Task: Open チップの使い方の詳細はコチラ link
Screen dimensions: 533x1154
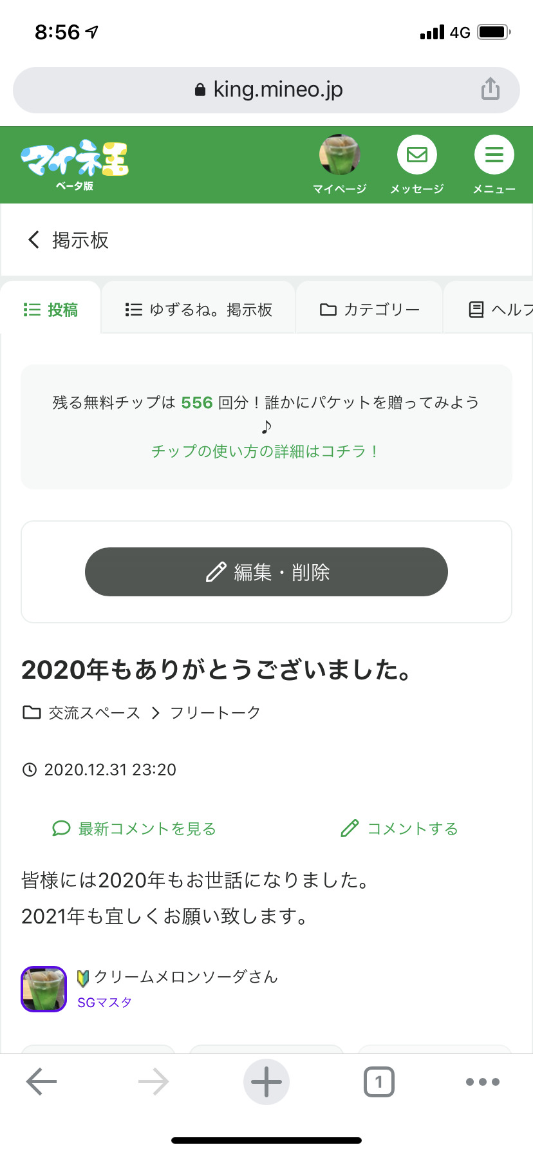Action: pyautogui.click(x=266, y=451)
